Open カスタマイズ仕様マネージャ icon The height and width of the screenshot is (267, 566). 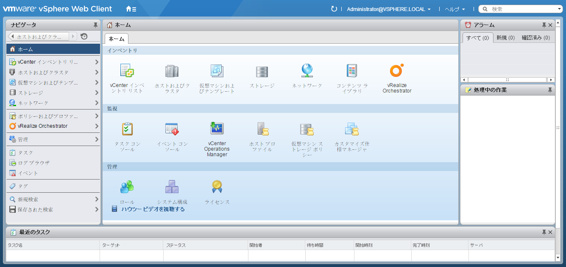[x=352, y=129]
